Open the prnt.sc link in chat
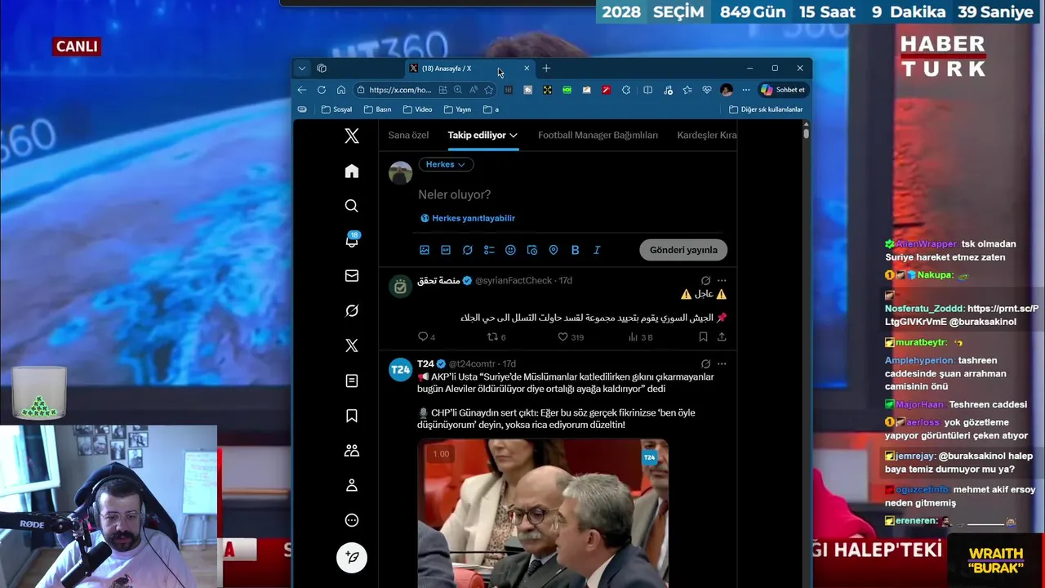The image size is (1045, 588). [962, 315]
